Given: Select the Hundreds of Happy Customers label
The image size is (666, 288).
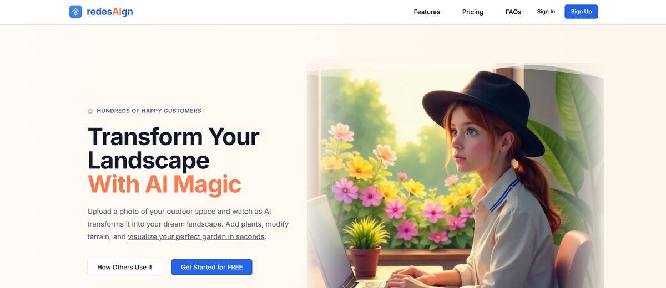Looking at the screenshot, I should click(x=149, y=111).
